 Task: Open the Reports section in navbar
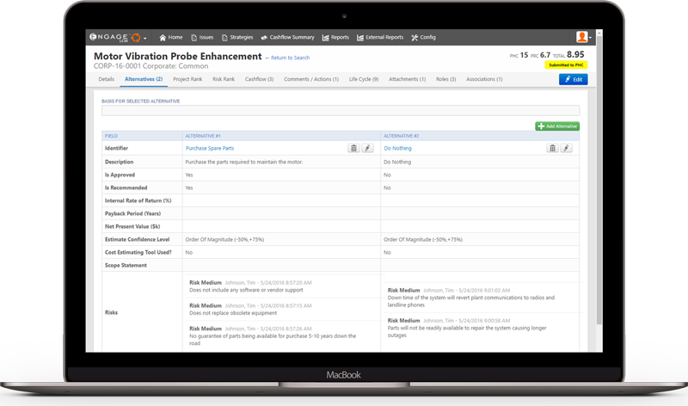(x=335, y=38)
